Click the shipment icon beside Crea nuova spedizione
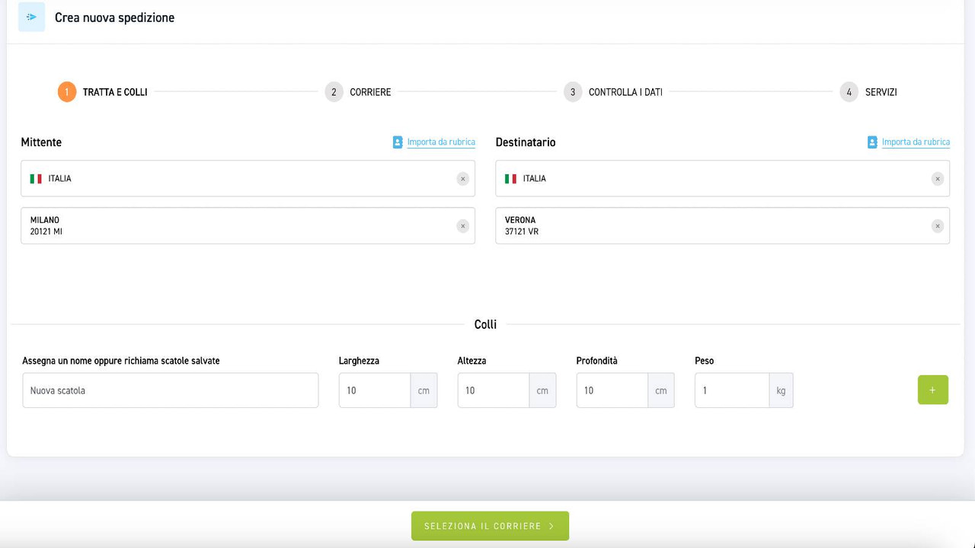The height and width of the screenshot is (548, 975). tap(30, 17)
